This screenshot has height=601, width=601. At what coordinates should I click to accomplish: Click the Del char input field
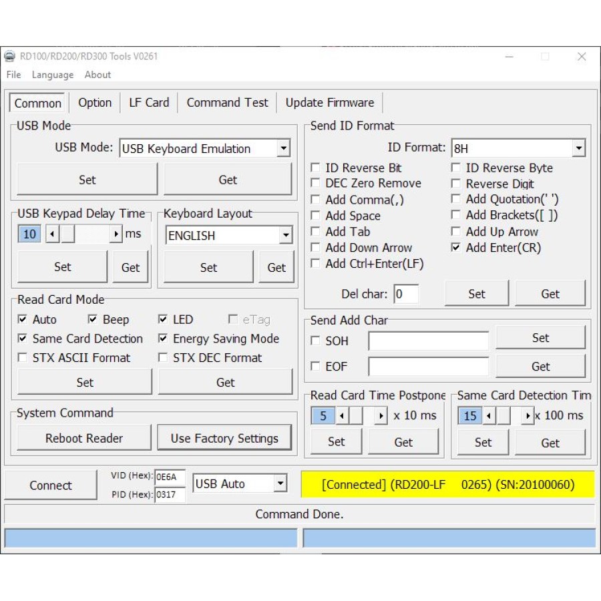406,294
